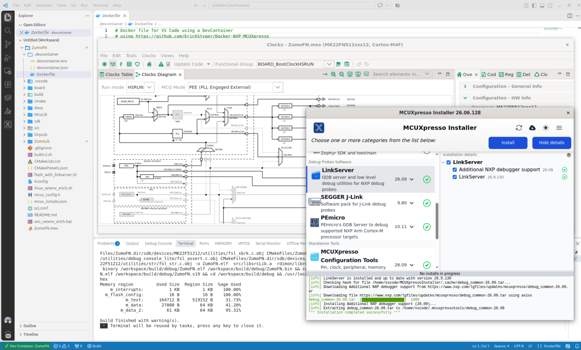This screenshot has height=350, width=581.
Task: Click the zoom in icon in Clocks Diagram
Action: point(334,74)
